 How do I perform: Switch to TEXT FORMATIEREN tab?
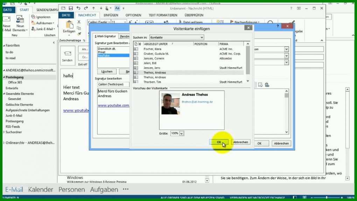163,15
